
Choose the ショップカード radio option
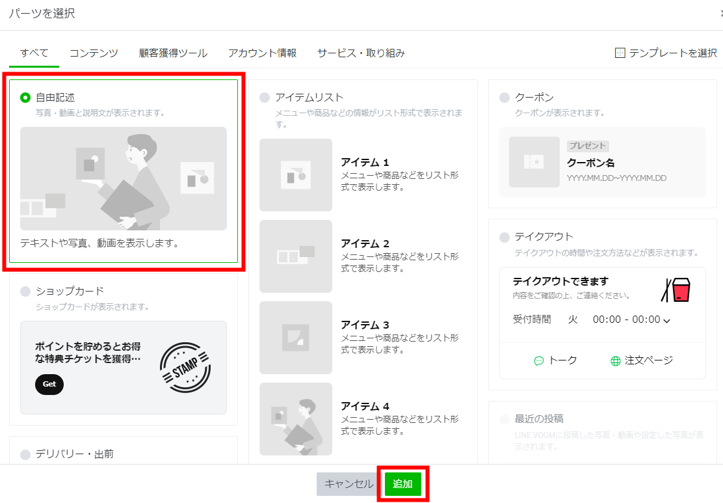coord(25,291)
